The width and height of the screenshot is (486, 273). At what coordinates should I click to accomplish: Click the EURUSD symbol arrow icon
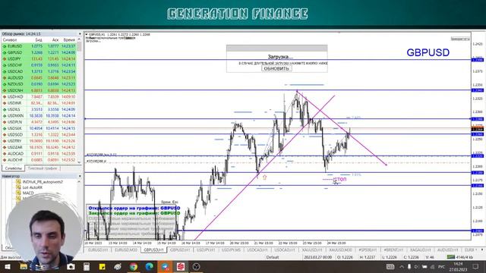[x=5, y=46]
